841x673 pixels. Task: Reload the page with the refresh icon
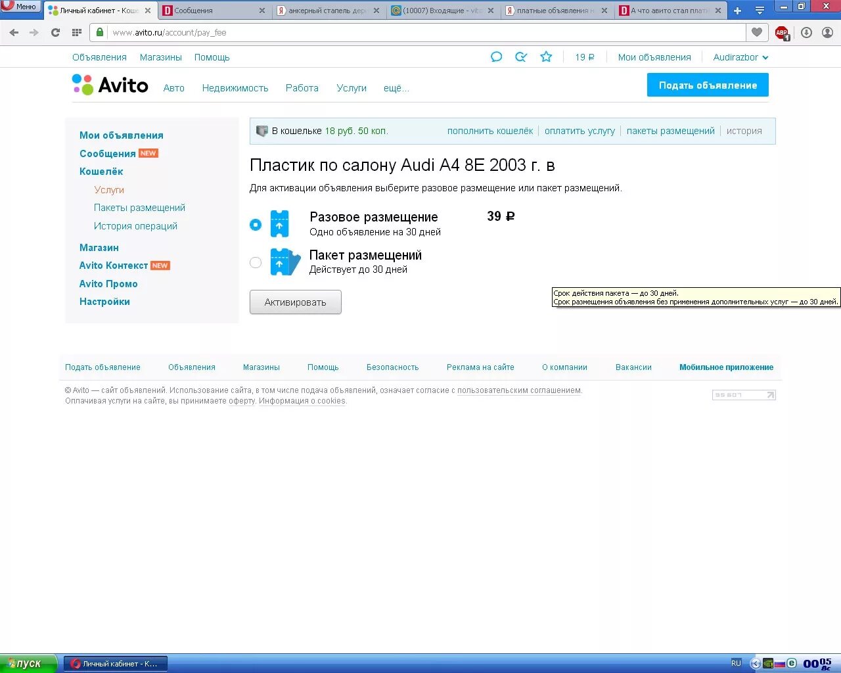[56, 32]
